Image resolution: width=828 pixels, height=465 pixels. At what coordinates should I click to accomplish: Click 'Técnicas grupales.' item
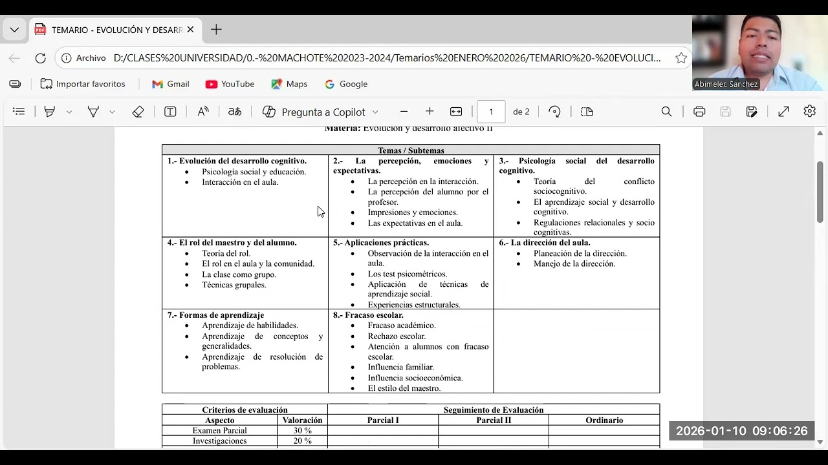click(x=234, y=285)
